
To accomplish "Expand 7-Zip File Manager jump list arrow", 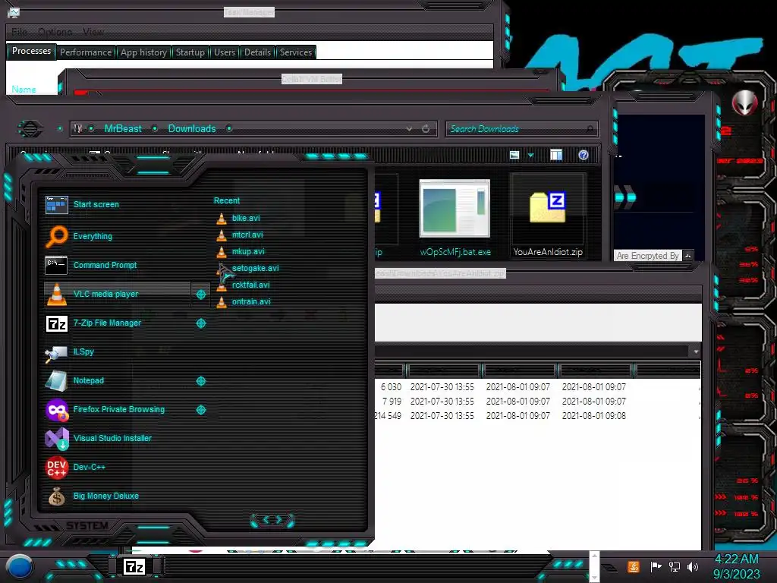I will (200, 323).
